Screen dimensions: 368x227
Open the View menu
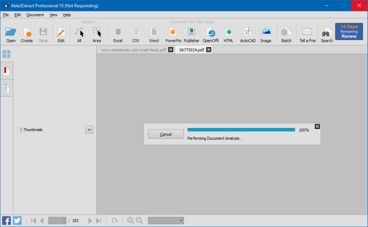click(54, 15)
